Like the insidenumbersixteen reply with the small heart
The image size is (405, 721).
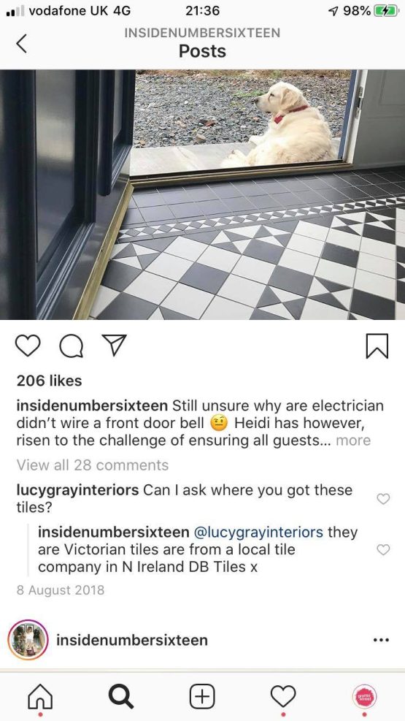[383, 549]
